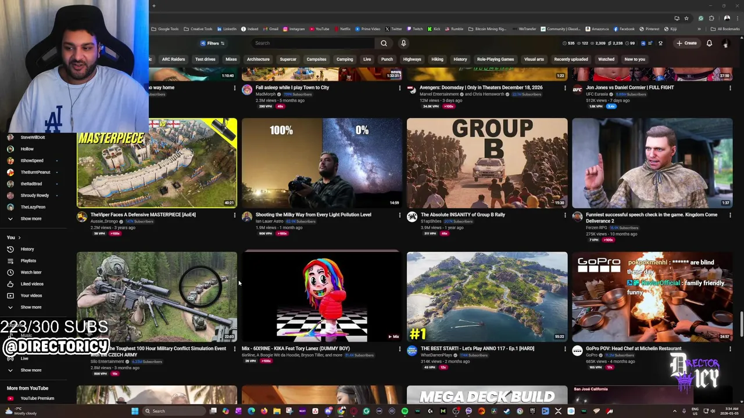Open the weather widget in the taskbar

20,411
